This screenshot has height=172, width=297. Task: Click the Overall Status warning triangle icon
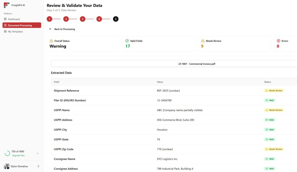[x=51, y=41]
